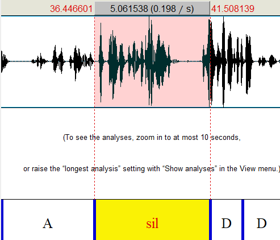Click the selection start time 36.446601

tap(71, 9)
